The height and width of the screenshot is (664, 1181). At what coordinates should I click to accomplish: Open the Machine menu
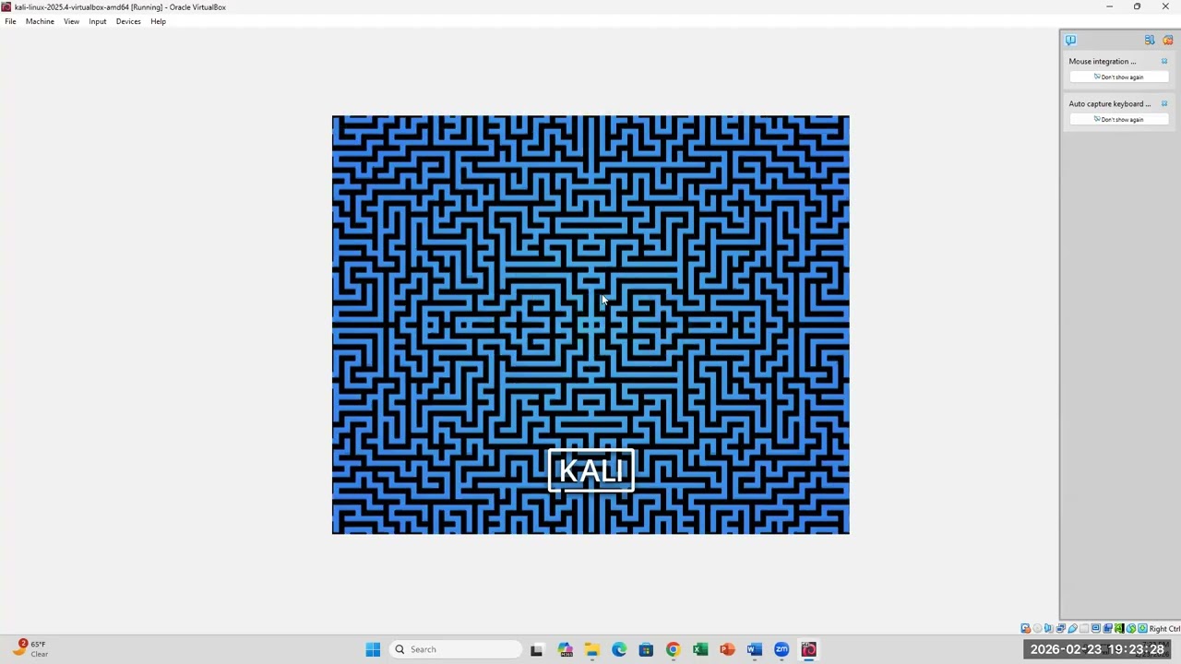pos(40,21)
